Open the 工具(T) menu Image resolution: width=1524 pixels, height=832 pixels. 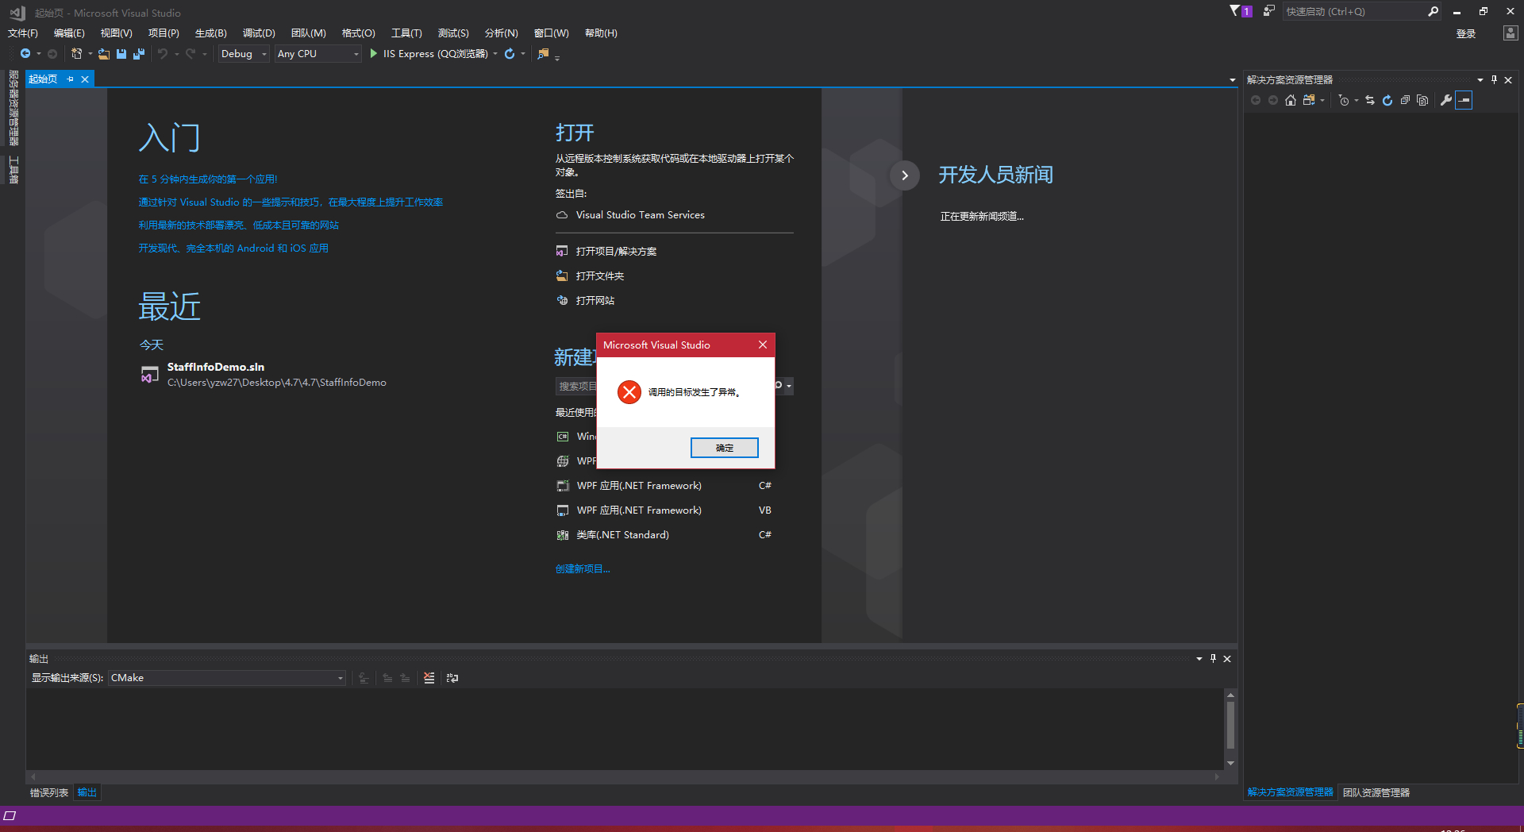click(x=406, y=33)
